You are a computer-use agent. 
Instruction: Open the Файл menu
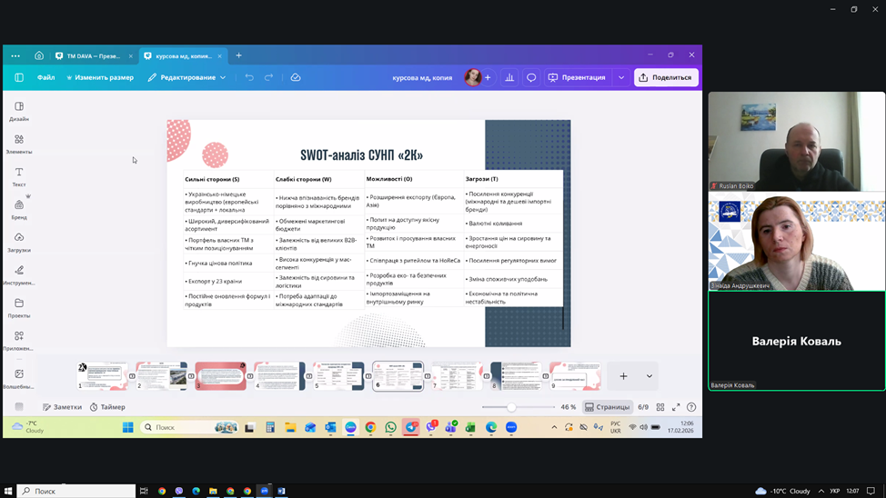tap(45, 77)
